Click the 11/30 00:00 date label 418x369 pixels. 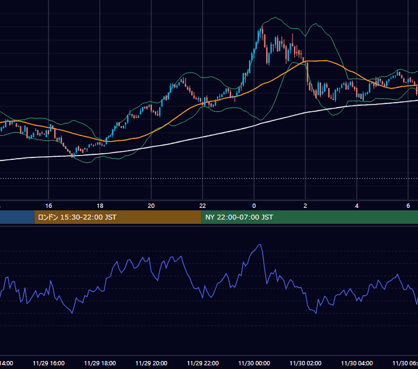pyautogui.click(x=254, y=363)
